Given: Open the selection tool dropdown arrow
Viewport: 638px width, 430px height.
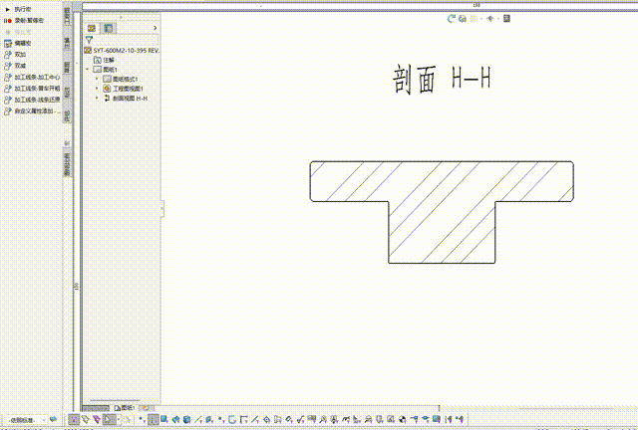Looking at the screenshot, I should coord(119,419).
